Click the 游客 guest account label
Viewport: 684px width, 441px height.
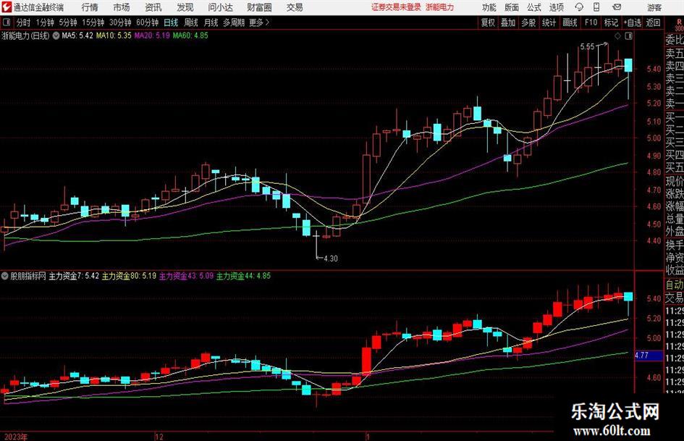coord(654,7)
